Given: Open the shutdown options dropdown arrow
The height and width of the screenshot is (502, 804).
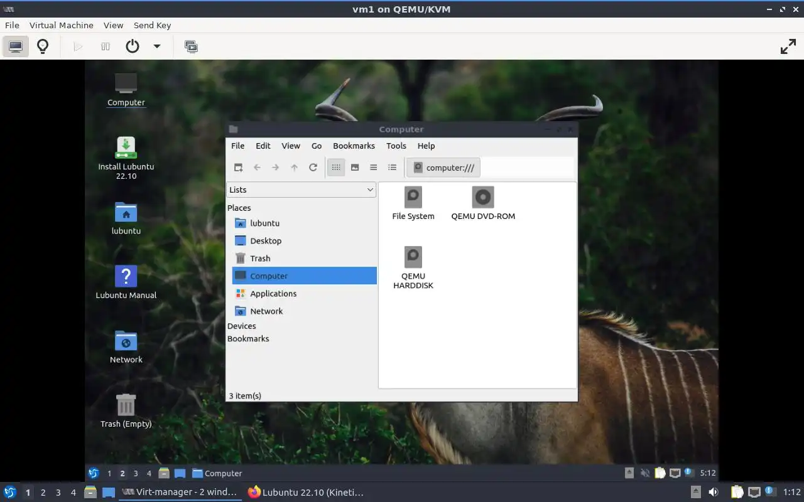Looking at the screenshot, I should (157, 46).
